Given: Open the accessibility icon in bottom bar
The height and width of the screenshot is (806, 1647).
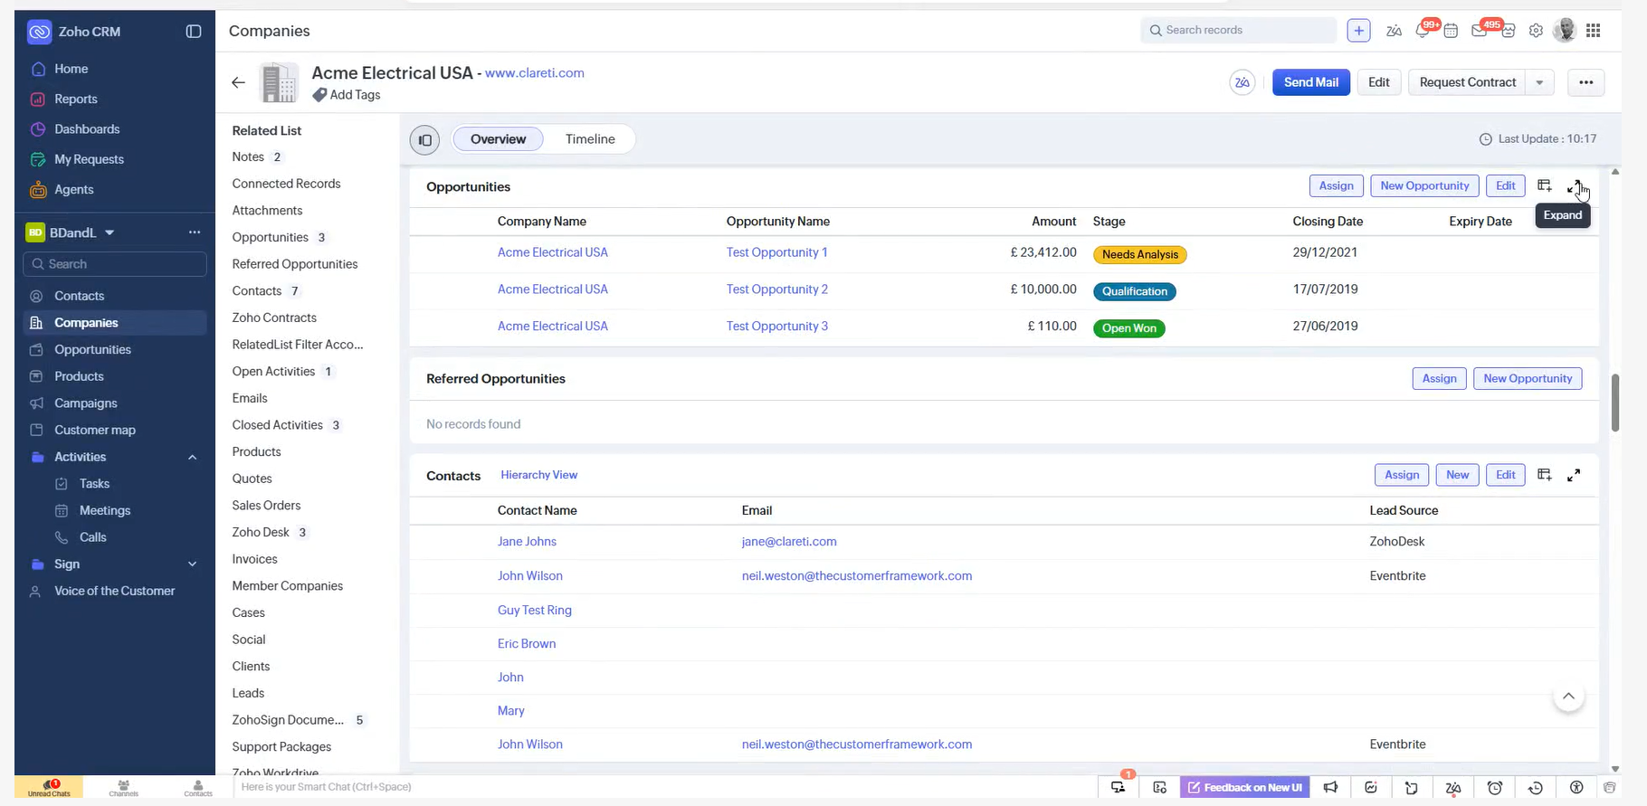Looking at the screenshot, I should tap(1576, 788).
